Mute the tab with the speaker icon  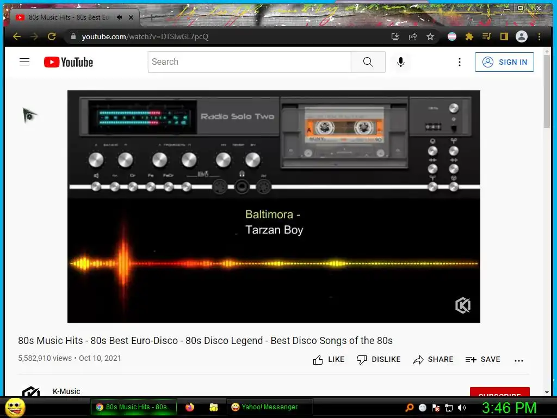click(x=119, y=17)
